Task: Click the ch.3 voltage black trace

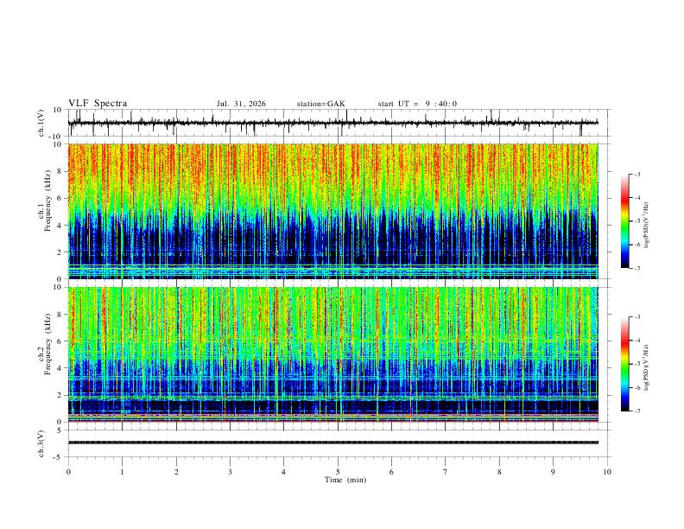Action: click(x=333, y=443)
